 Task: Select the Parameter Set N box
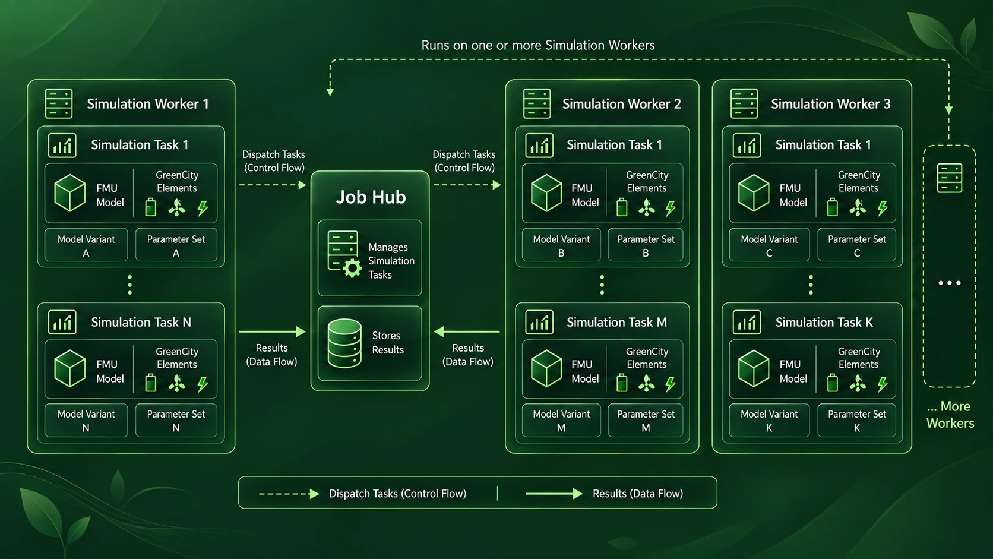176,421
